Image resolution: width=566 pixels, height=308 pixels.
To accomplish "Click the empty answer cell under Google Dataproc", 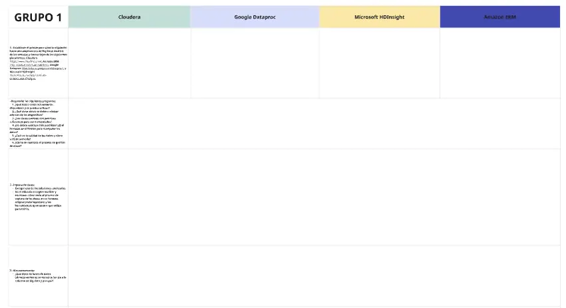I will pos(255,63).
